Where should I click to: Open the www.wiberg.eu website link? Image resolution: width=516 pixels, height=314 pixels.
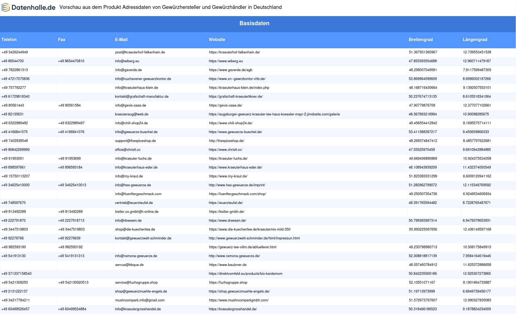point(226,61)
